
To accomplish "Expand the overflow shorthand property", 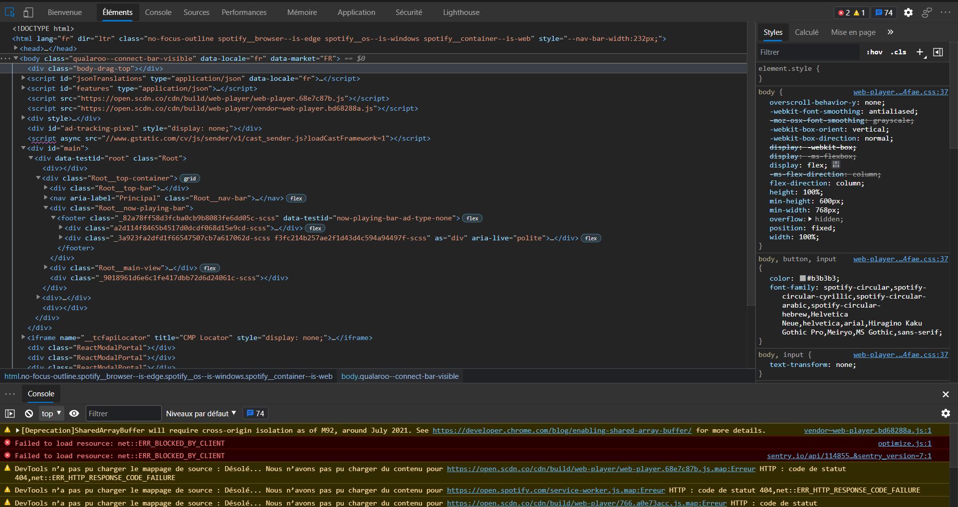I will click(810, 219).
